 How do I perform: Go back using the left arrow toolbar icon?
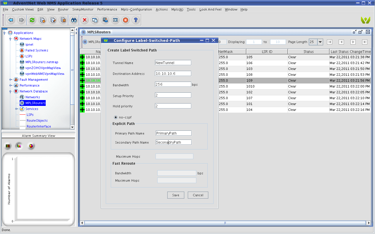click(x=11, y=20)
